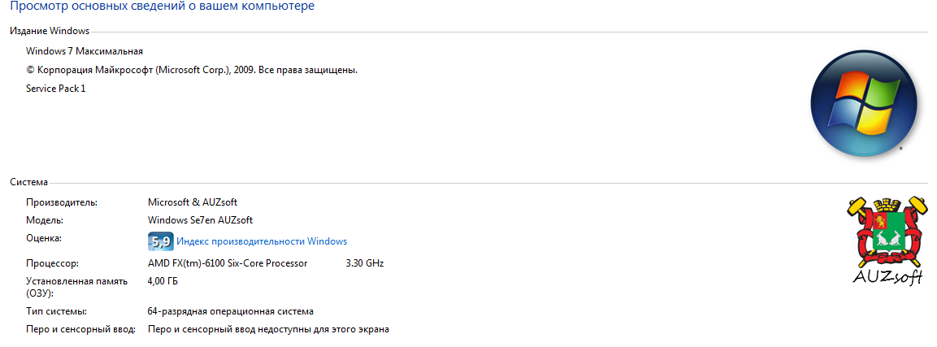Click the Оценка label
This screenshot has height=347, width=937.
tap(44, 238)
